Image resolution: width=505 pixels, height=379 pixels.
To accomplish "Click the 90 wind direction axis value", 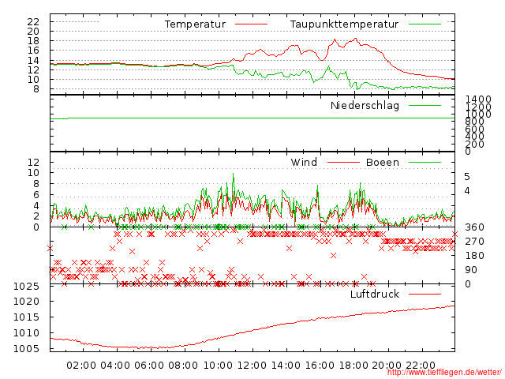I will 471,270.
